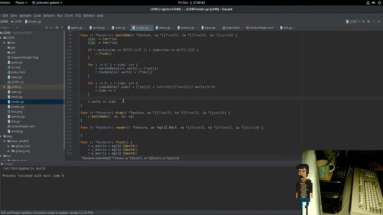Screen dimensions: 383x215
Task: Select vertexShader.vert in project tree
Action: [x=21, y=126]
